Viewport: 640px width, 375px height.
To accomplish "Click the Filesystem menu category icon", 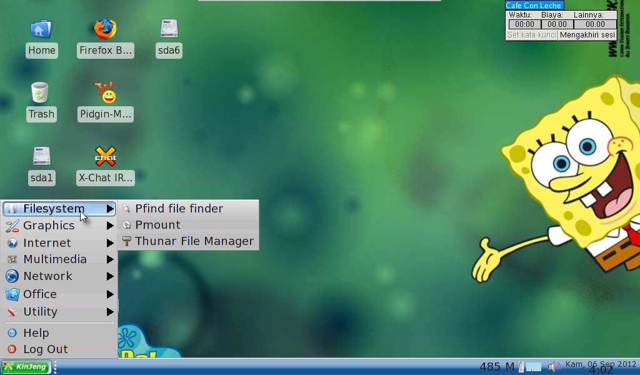I will click(12, 209).
